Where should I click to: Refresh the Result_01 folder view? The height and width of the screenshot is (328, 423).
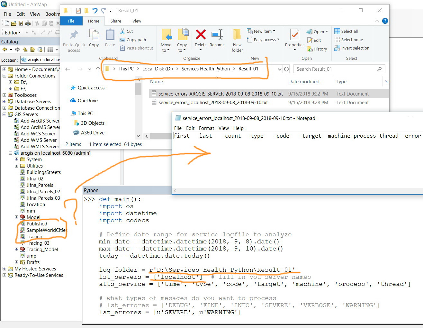coord(286,69)
